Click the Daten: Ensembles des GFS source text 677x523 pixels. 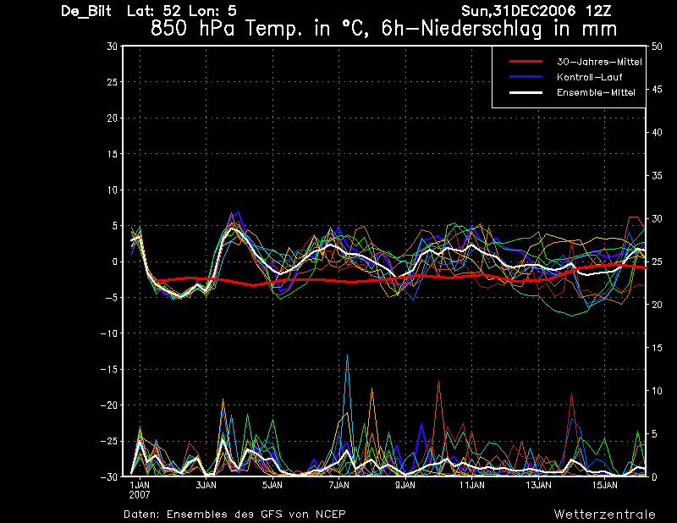coord(234,514)
